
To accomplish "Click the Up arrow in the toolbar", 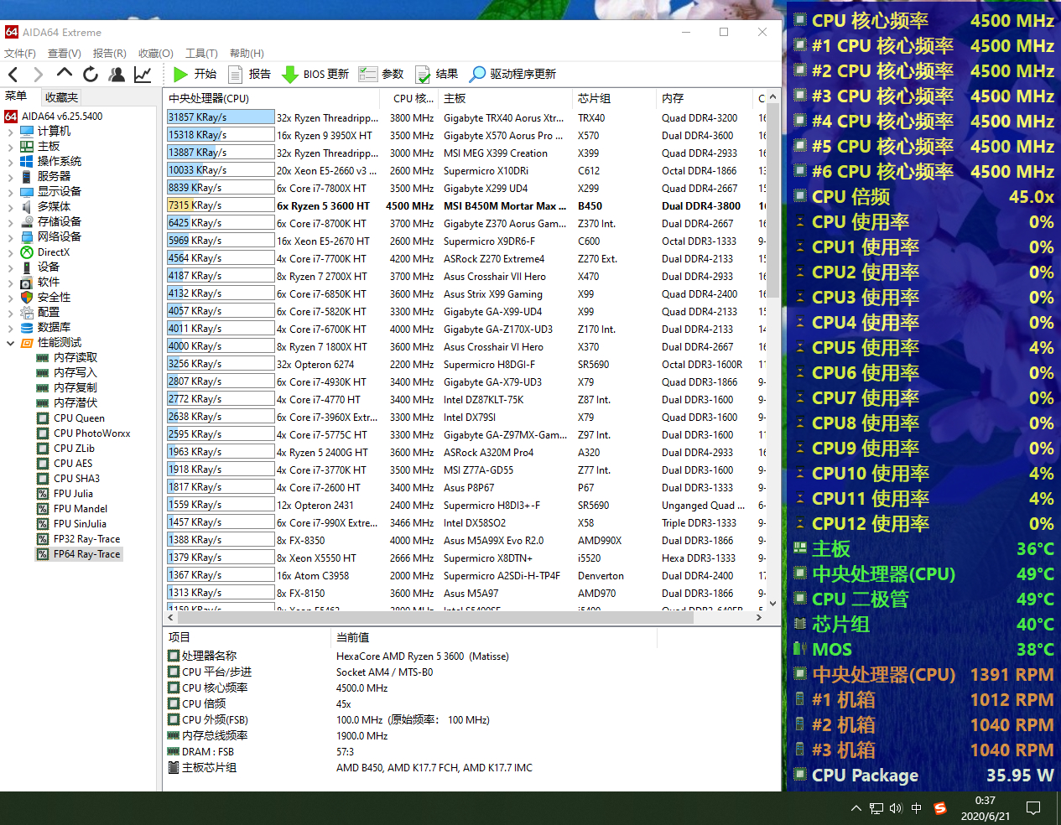I will [65, 73].
